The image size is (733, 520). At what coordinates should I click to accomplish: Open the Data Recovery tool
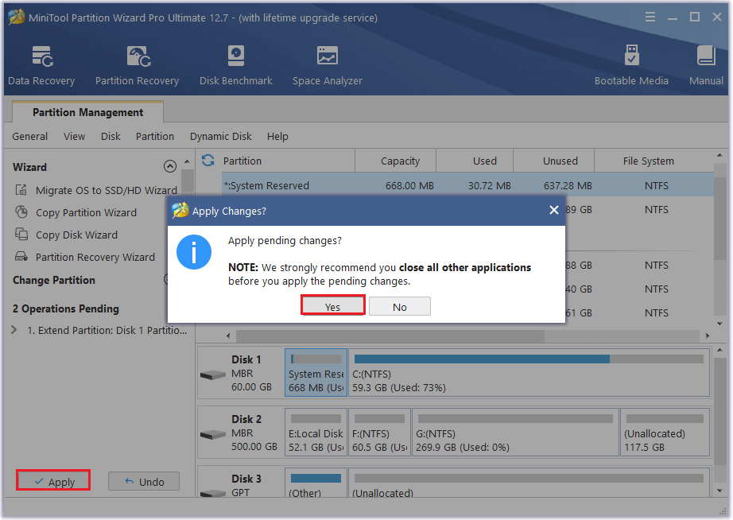(x=41, y=65)
